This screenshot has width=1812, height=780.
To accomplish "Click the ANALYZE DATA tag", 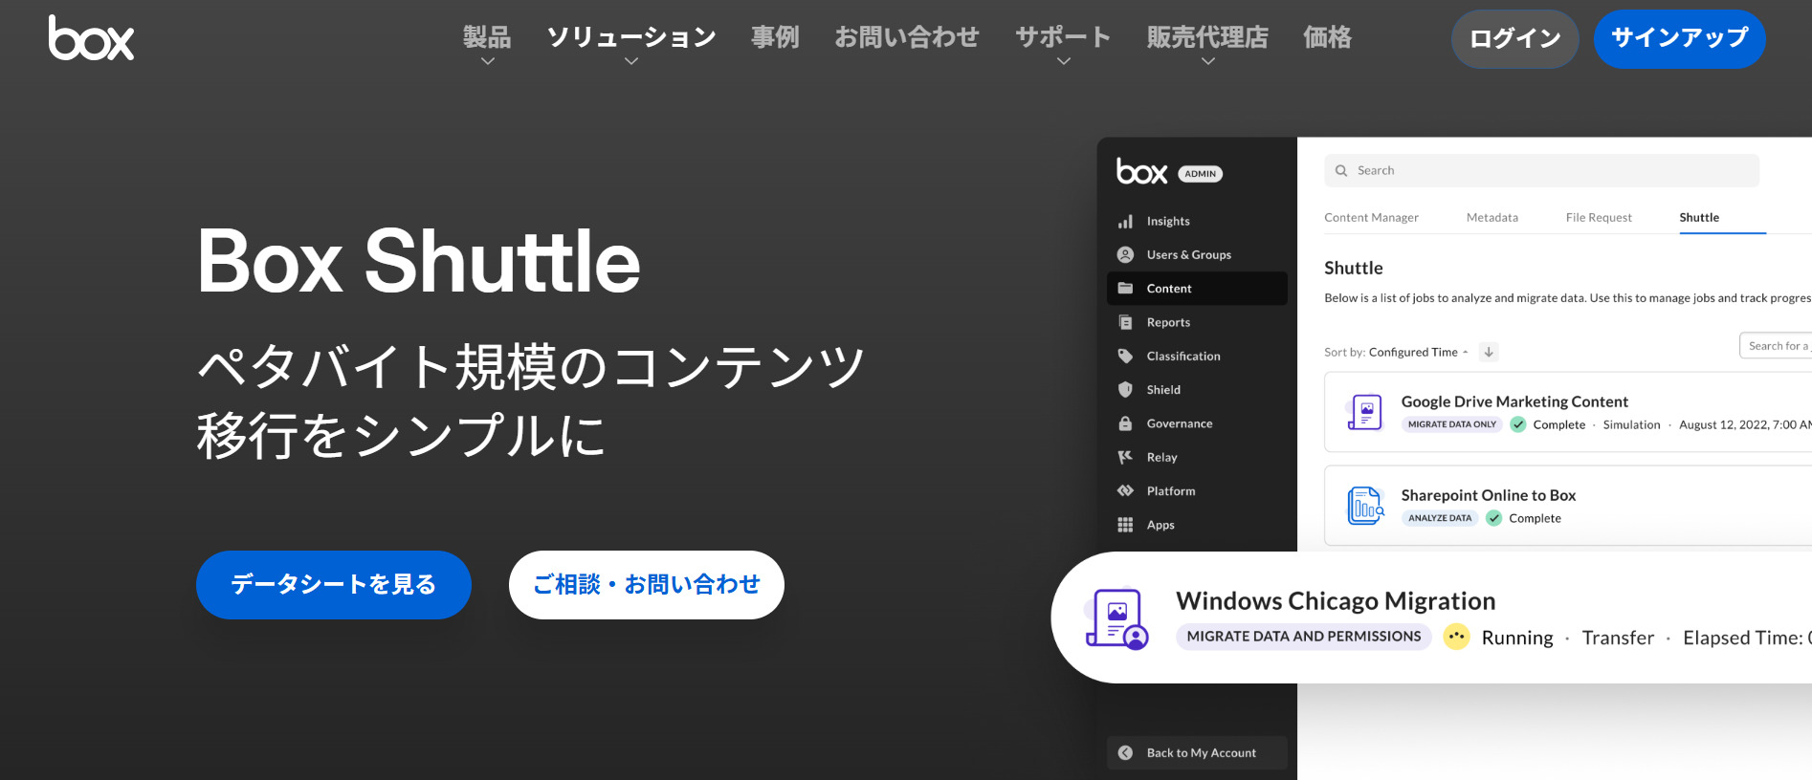I will pyautogui.click(x=1440, y=518).
